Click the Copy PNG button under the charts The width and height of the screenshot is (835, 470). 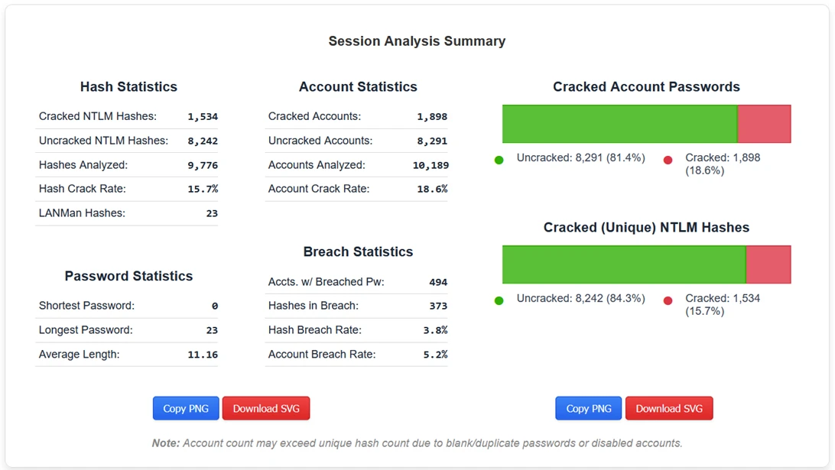coord(588,408)
